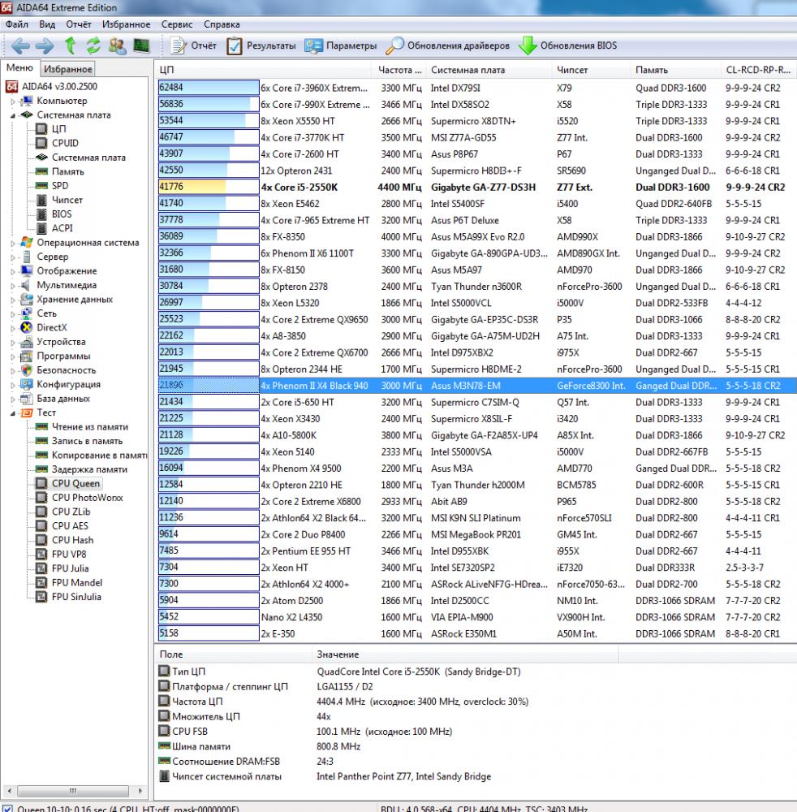Collapse the Тест tree node
Screen dimensions: 797x812
13,413
